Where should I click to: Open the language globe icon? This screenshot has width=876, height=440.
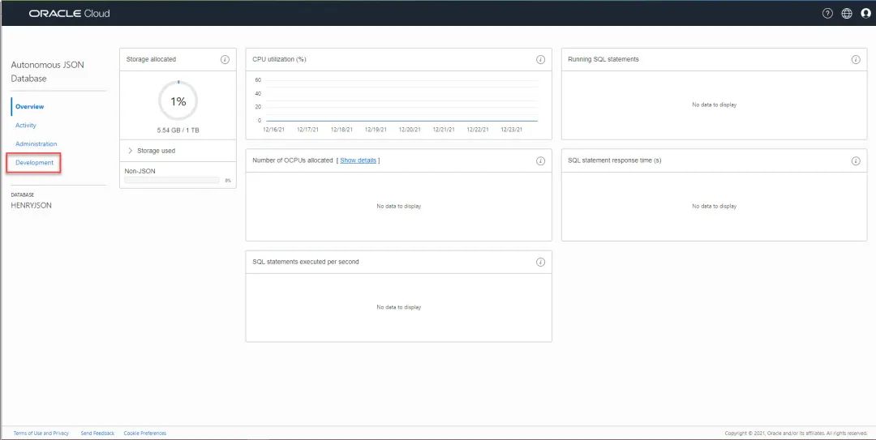point(846,14)
